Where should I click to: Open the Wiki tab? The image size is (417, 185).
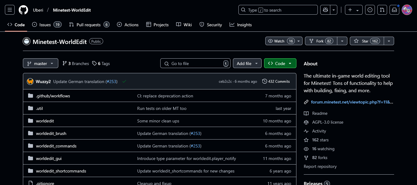pyautogui.click(x=184, y=25)
